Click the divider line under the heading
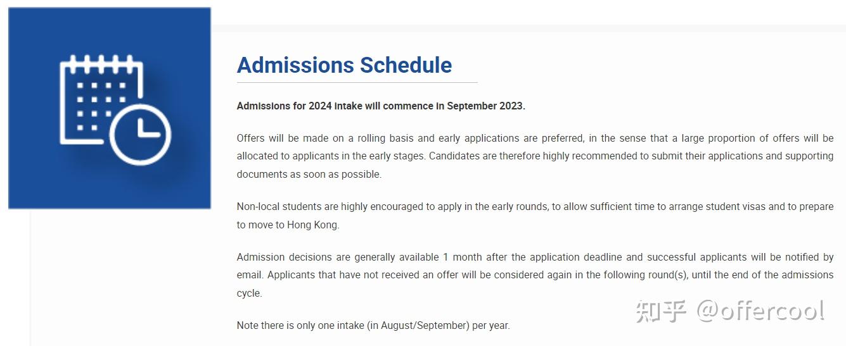This screenshot has width=846, height=346. 357,82
